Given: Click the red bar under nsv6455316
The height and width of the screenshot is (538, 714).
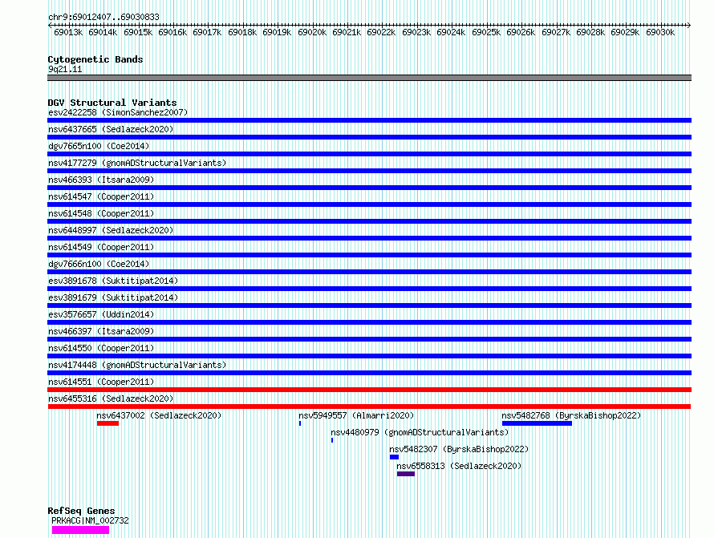Looking at the screenshot, I should pos(369,407).
